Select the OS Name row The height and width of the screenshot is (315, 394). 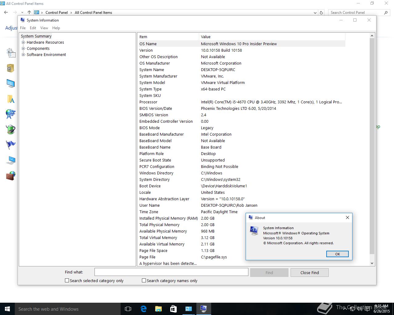click(241, 44)
